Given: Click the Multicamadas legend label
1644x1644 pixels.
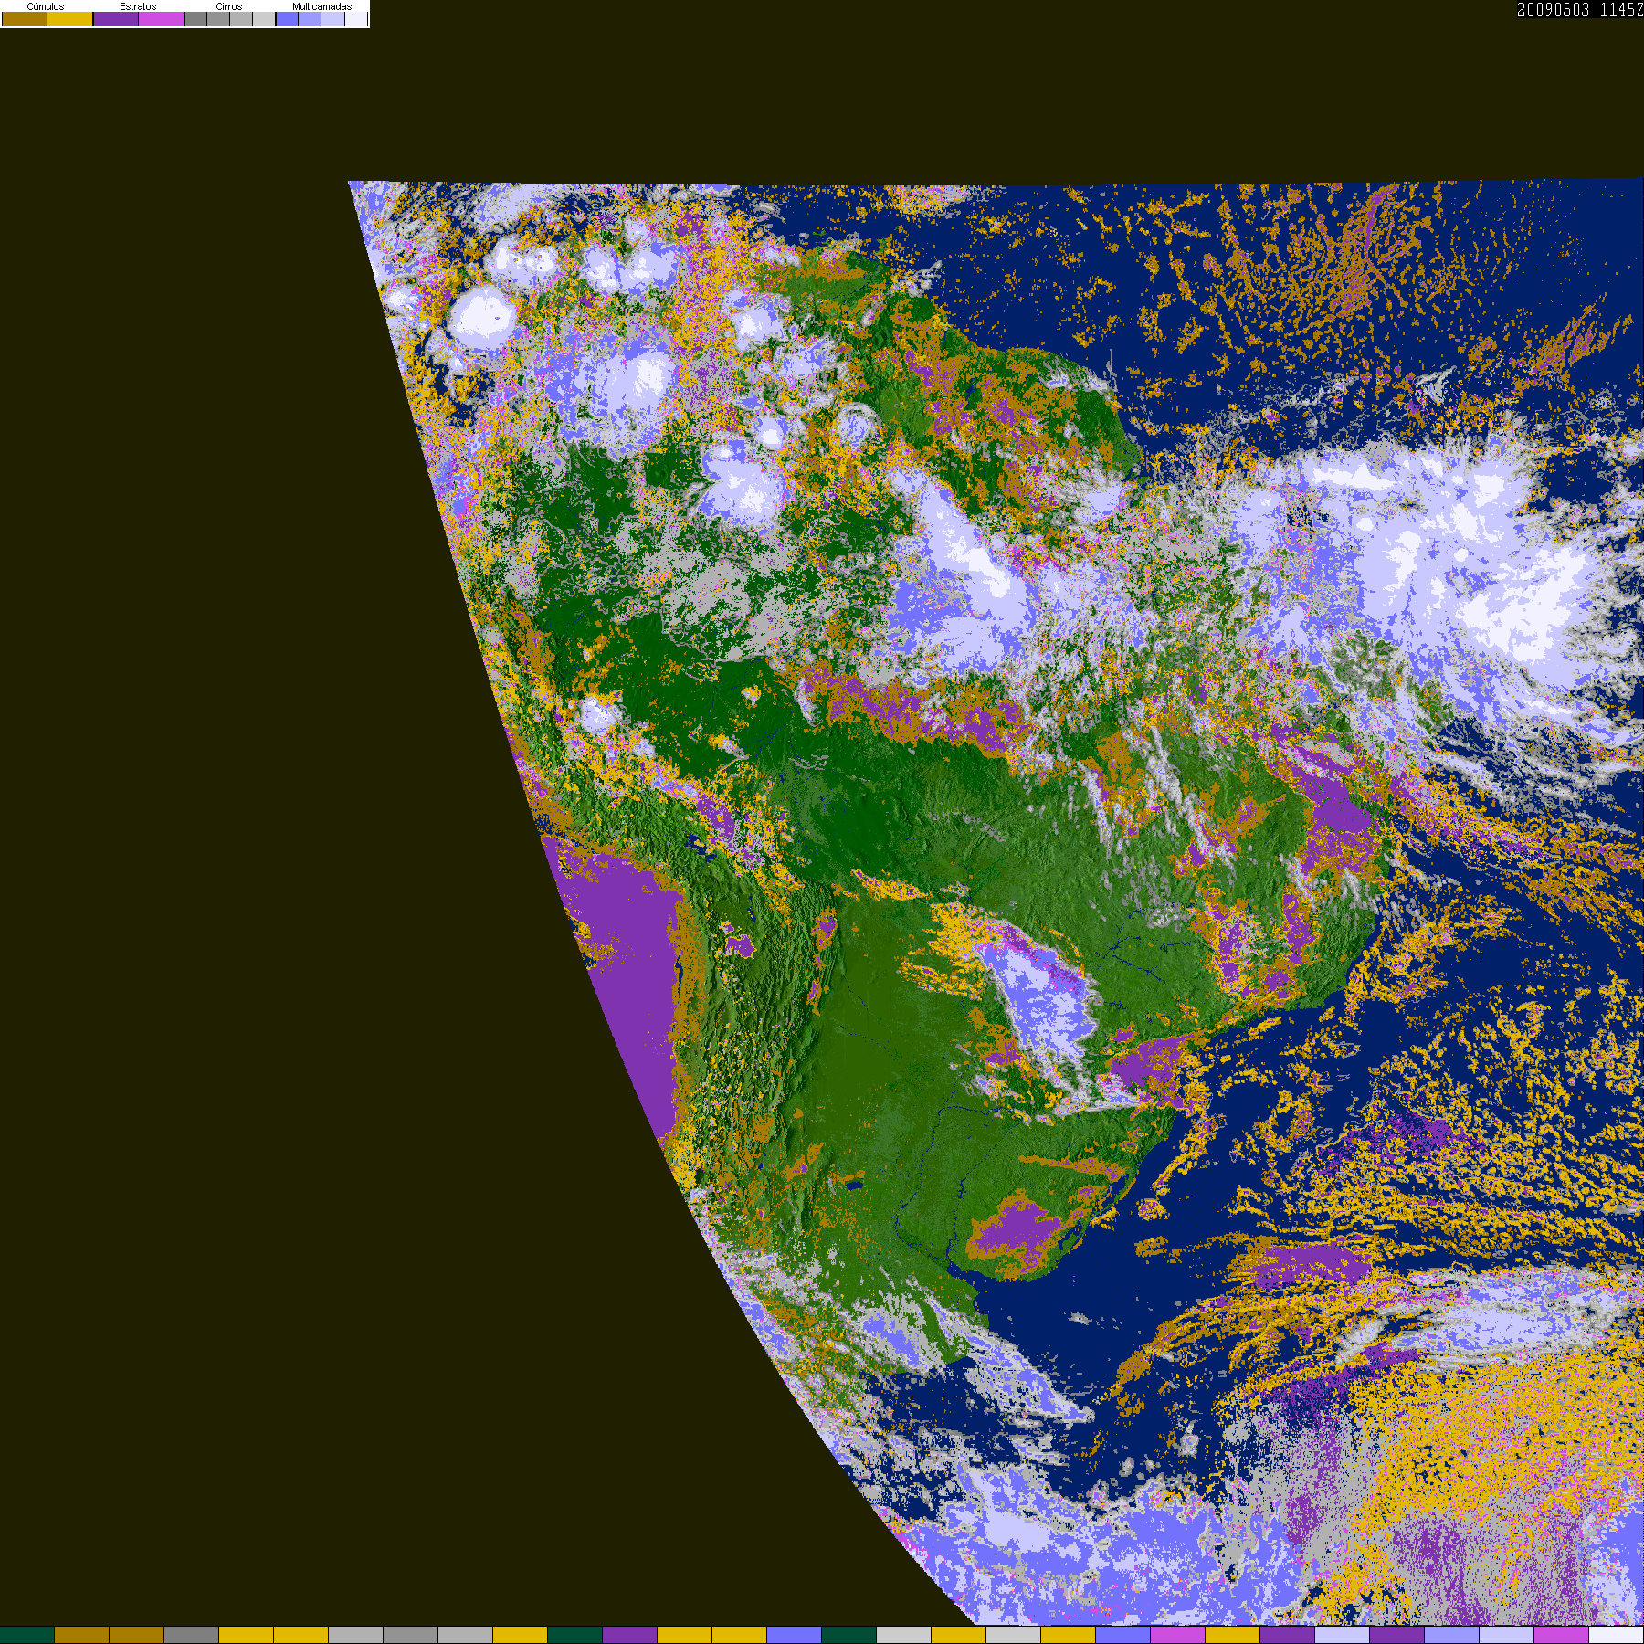Looking at the screenshot, I should 322,6.
